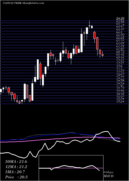Click the NASDAQ PKBK MunafaSutra.com chart title
Image resolution: width=129 pixels, height=181 pixels.
(x=23, y=3)
